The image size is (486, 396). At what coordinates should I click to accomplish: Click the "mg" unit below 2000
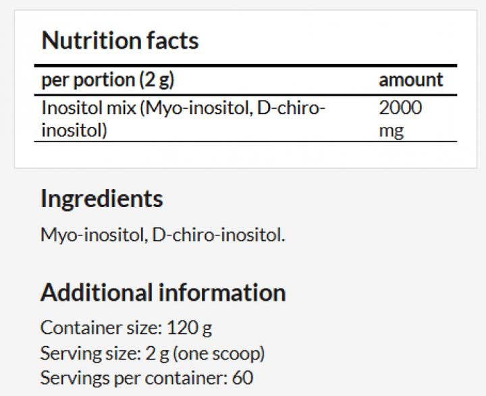391,130
